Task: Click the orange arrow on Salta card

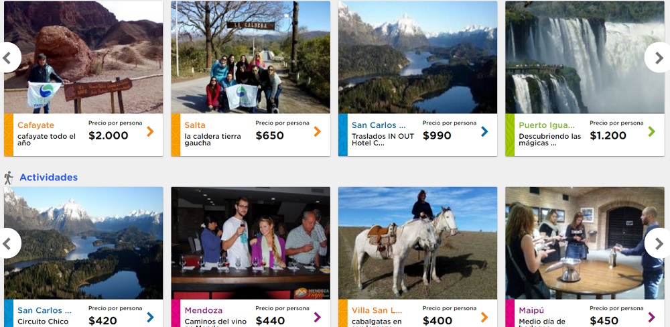Action: 318,132
